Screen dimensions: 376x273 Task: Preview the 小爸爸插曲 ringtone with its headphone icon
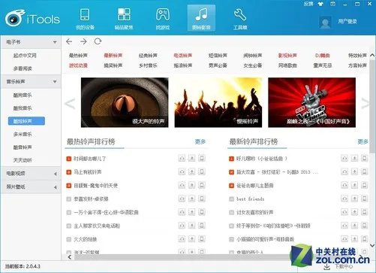coord(344,158)
